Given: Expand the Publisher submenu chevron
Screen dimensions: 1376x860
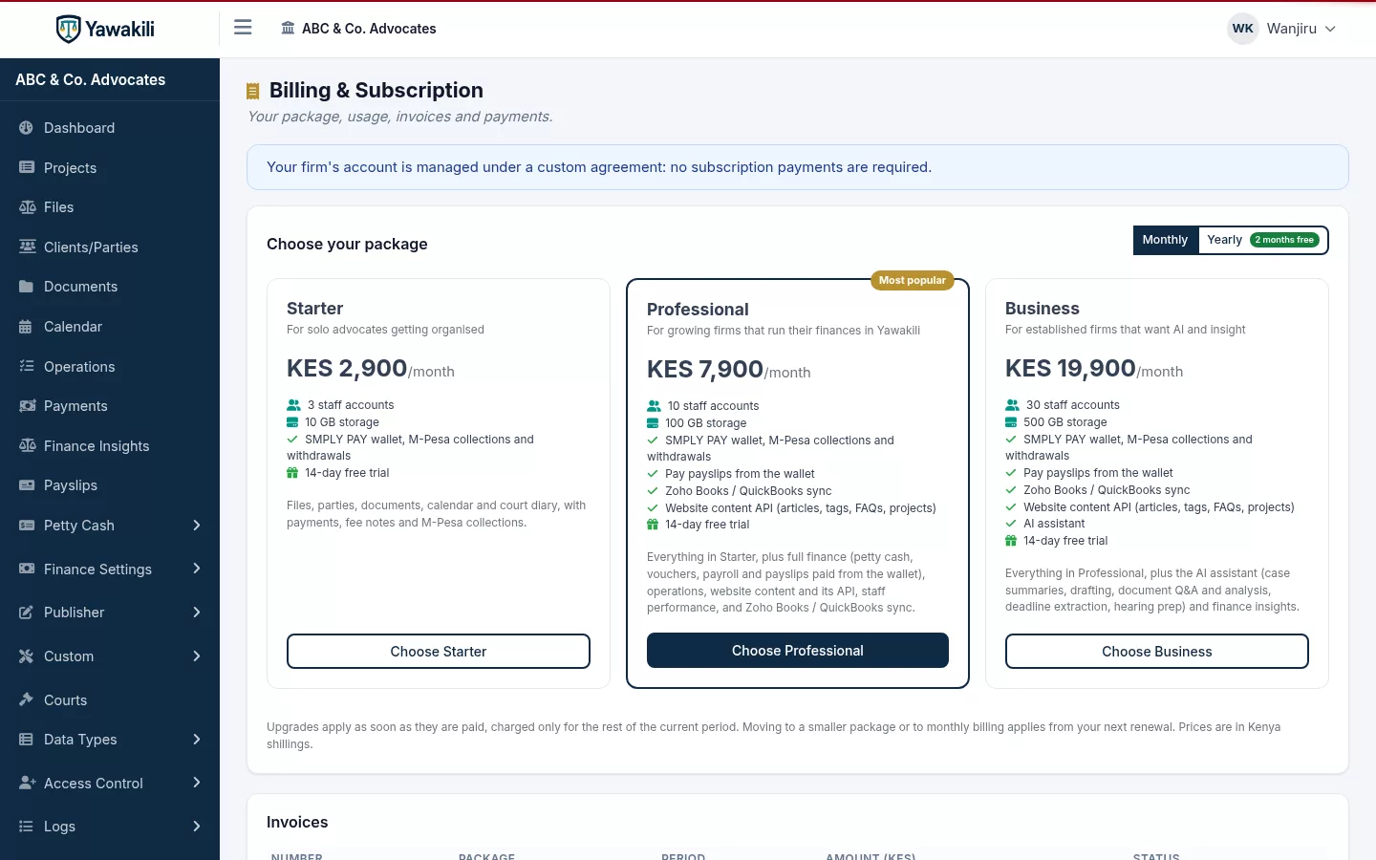Looking at the screenshot, I should pos(197,613).
